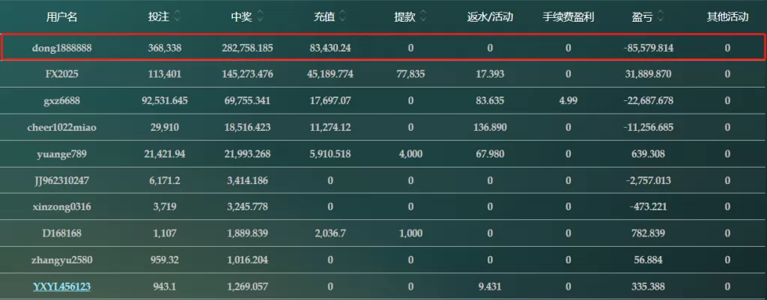The height and width of the screenshot is (300, 767).
Task: Click xinzong0316 in the user list
Action: [x=61, y=206]
